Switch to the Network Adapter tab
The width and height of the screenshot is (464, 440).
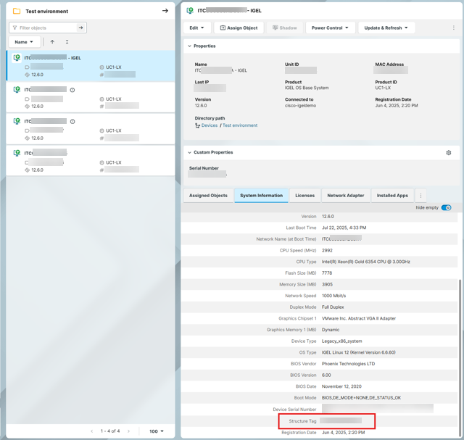click(x=345, y=196)
